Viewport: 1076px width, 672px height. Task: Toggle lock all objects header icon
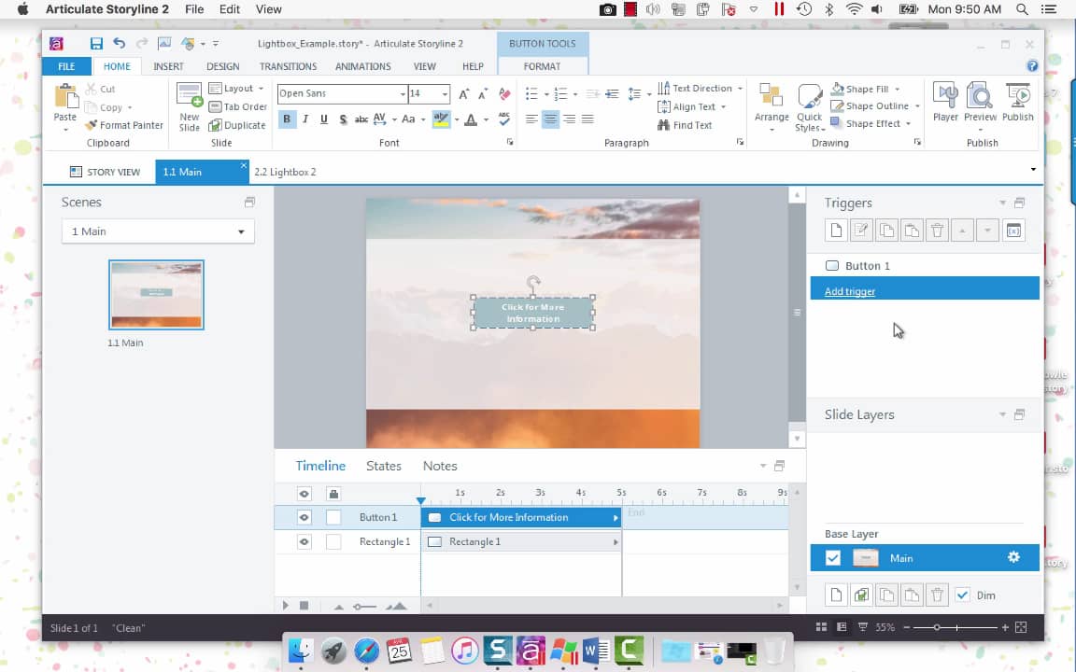click(333, 494)
